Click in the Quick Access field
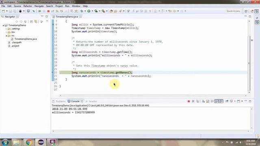The height and width of the screenshot is (146, 260). [x=233, y=11]
